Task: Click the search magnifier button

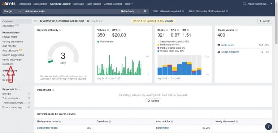Action: 145,11
